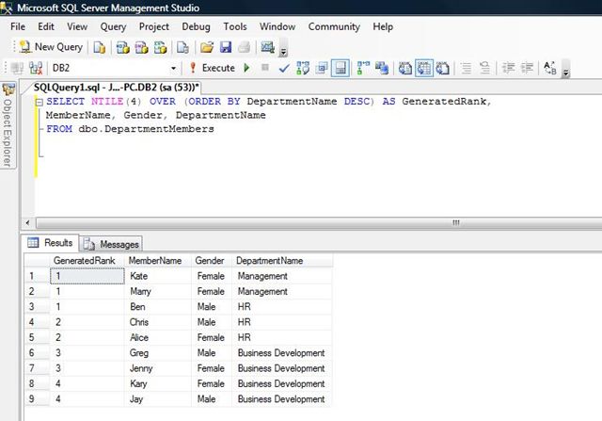
Task: Display Estimated Execution Plan
Action: (303, 68)
